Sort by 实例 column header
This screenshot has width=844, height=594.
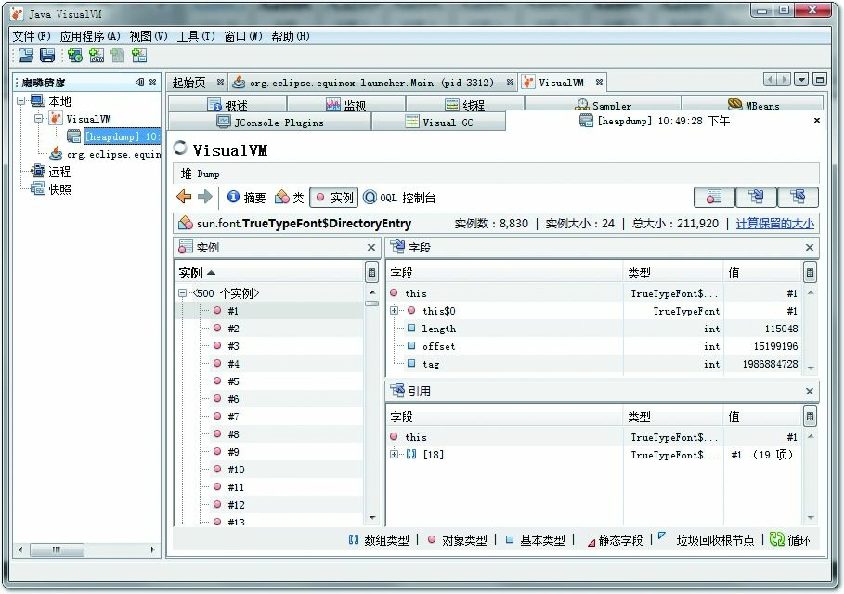pyautogui.click(x=269, y=273)
